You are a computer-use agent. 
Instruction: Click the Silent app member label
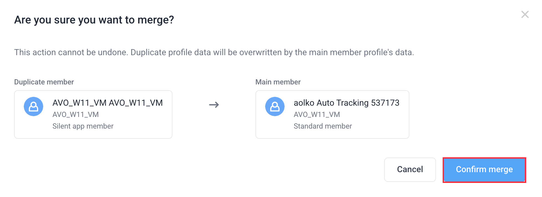[83, 126]
